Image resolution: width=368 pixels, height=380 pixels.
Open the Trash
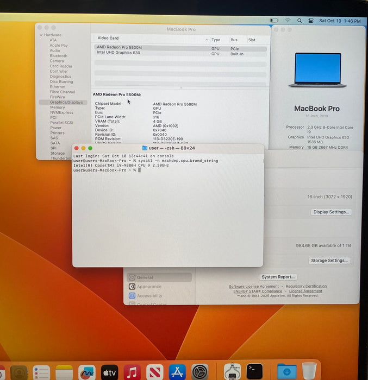click(309, 371)
